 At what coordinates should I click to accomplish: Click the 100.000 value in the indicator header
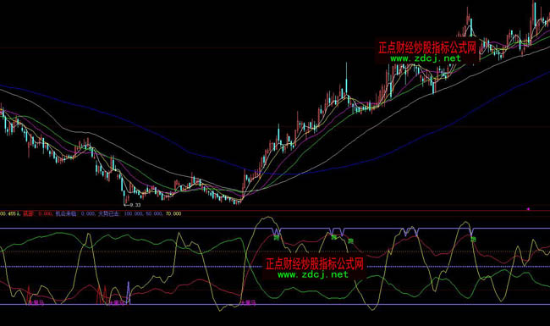pos(134,213)
